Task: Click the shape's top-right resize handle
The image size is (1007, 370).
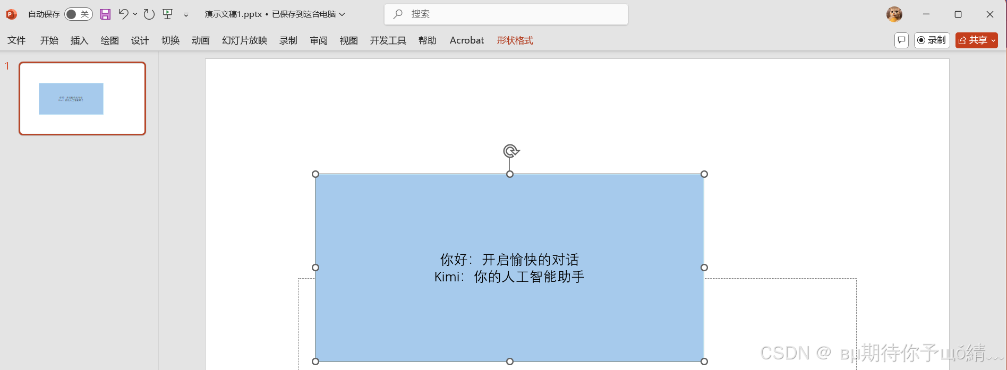Action: (704, 174)
